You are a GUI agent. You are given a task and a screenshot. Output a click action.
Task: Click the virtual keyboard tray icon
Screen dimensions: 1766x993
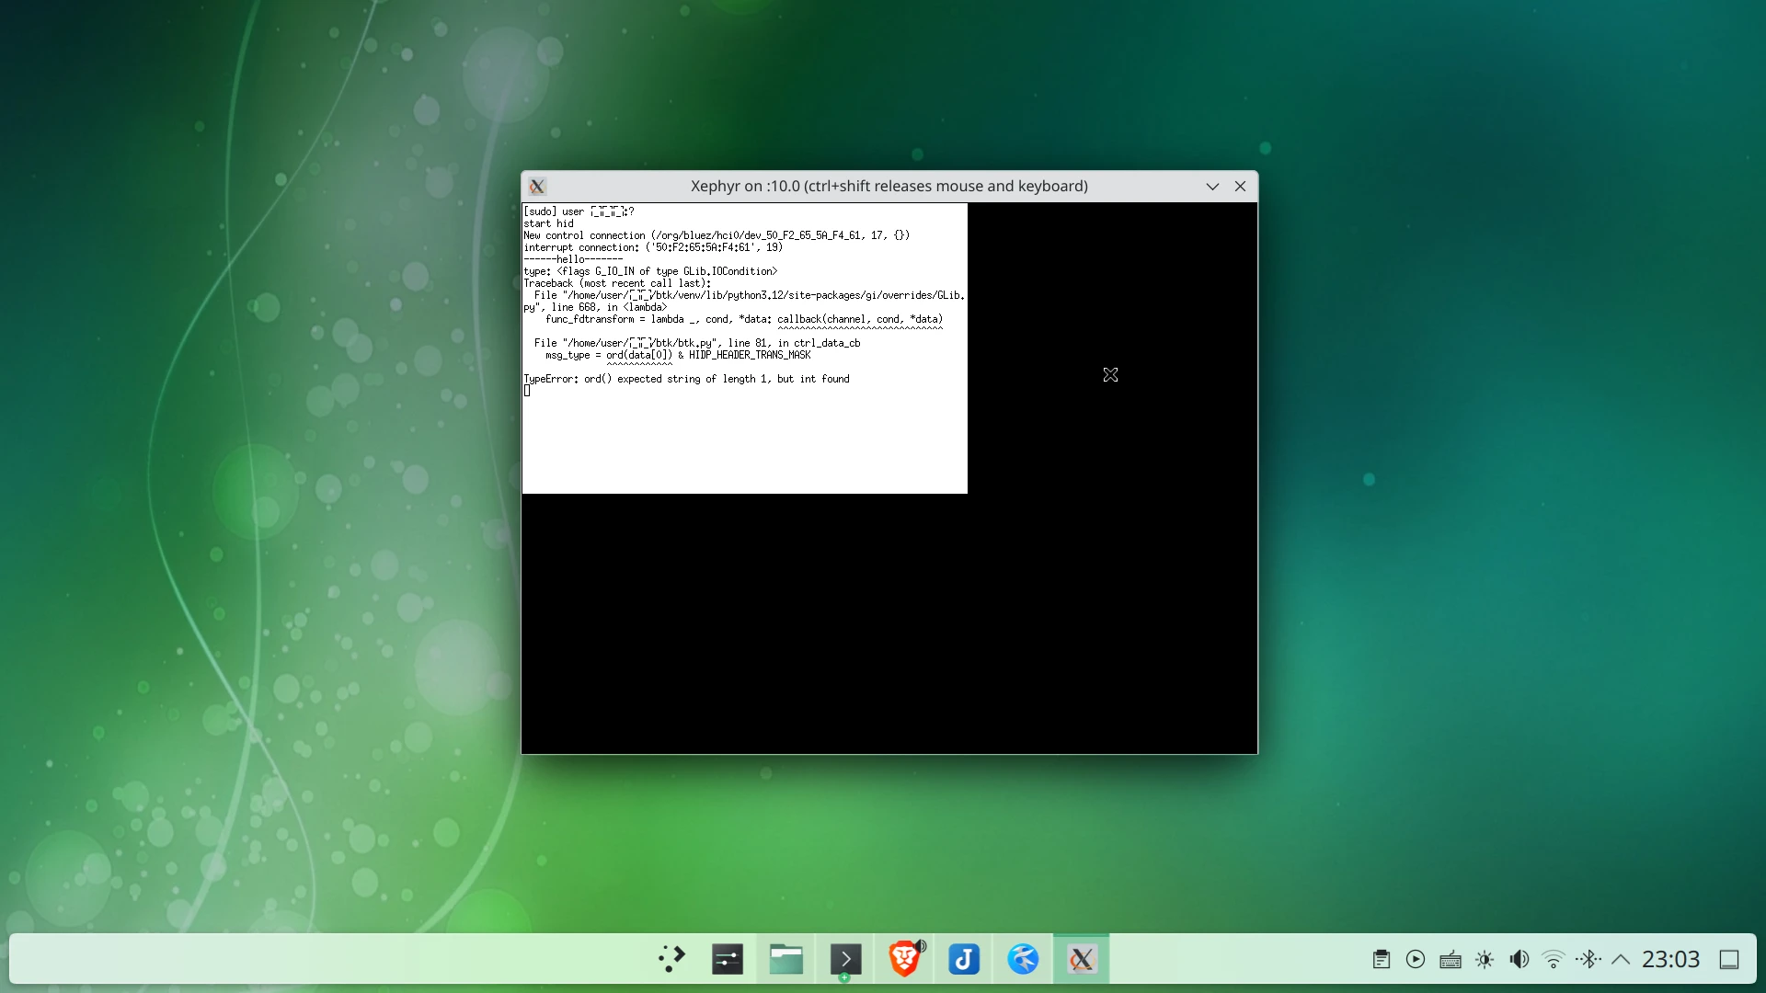click(x=1450, y=959)
